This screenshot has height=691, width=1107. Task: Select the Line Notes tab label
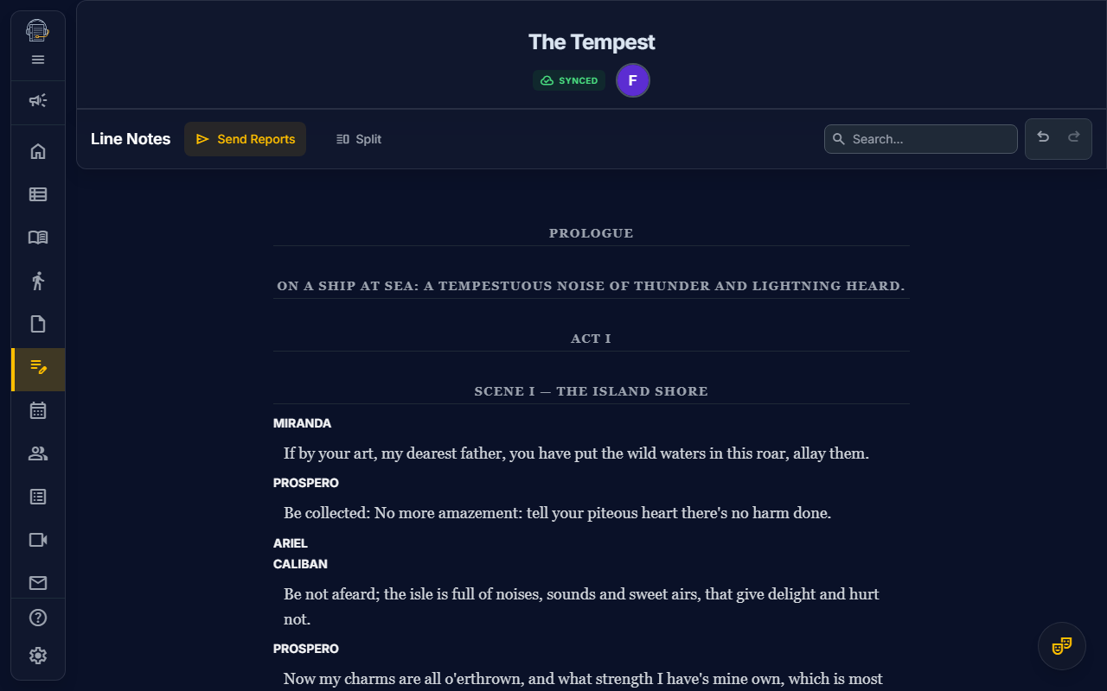(131, 138)
